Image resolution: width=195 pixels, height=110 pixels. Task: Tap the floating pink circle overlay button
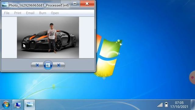click(192, 77)
